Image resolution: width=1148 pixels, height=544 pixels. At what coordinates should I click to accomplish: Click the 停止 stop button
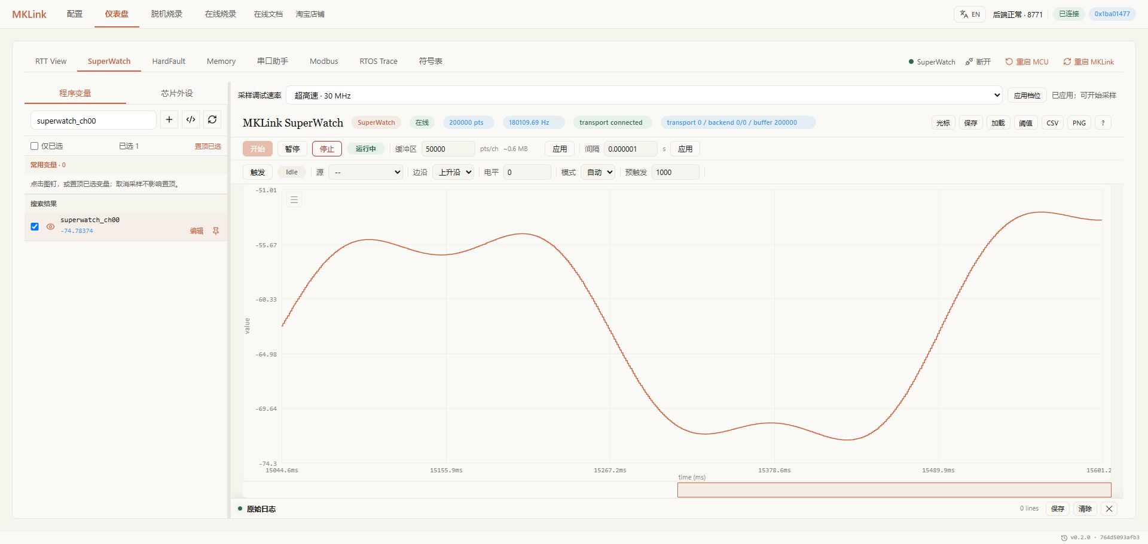(327, 149)
